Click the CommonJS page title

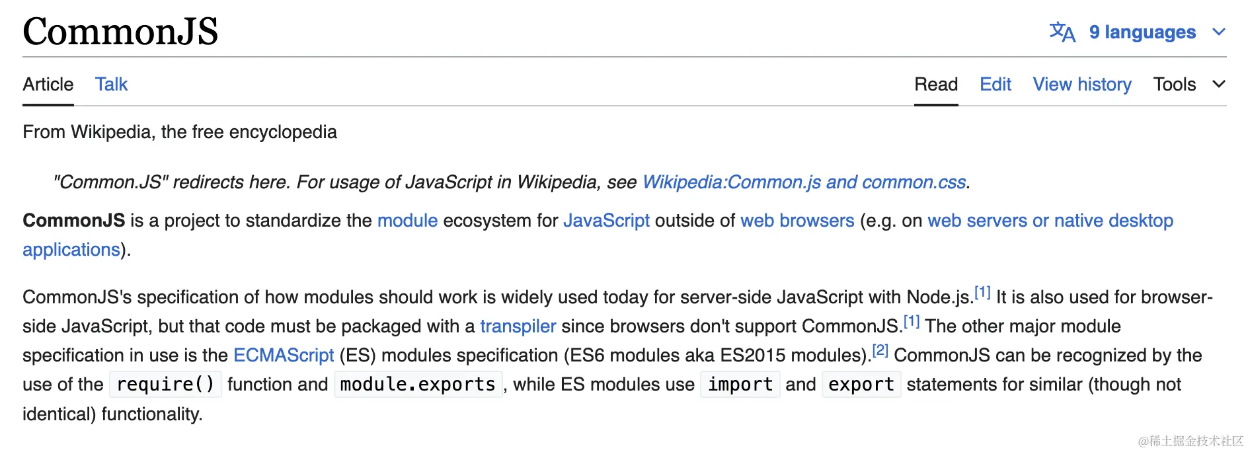pyautogui.click(x=120, y=31)
